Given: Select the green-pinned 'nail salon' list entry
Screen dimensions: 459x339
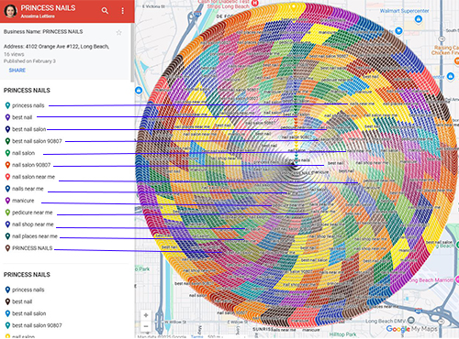Looking at the screenshot, I should pos(23,153).
